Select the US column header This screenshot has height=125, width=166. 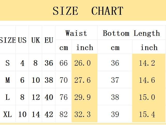point(22,40)
